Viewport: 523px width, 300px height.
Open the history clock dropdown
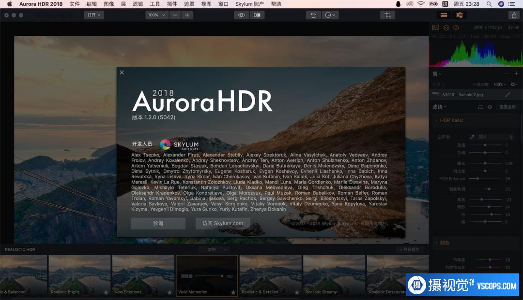(330, 15)
